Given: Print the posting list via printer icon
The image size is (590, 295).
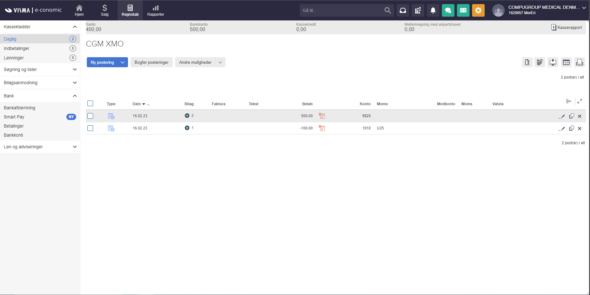Looking at the screenshot, I should pos(579,62).
